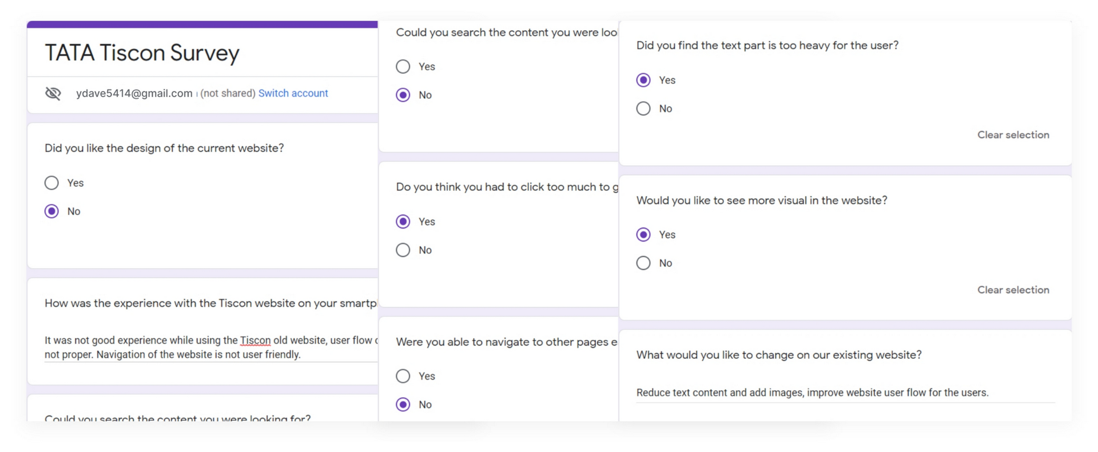Click question 'Did you find the text part'
The height and width of the screenshot is (452, 1098).
pos(767,45)
